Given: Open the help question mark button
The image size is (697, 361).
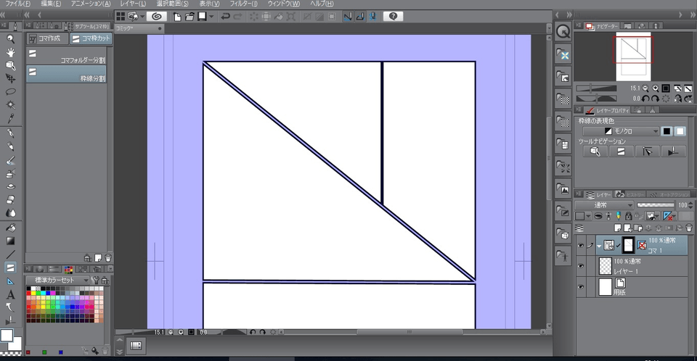Looking at the screenshot, I should [394, 16].
